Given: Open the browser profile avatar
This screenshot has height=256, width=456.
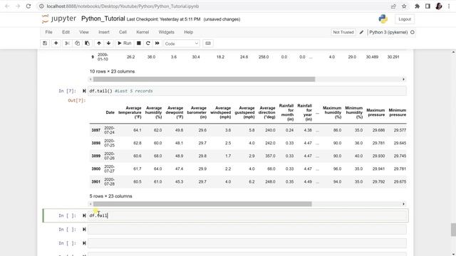Looking at the screenshot, I should point(439,6).
